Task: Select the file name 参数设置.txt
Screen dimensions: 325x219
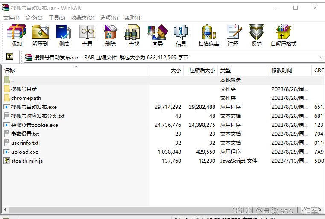Action: coord(25,134)
